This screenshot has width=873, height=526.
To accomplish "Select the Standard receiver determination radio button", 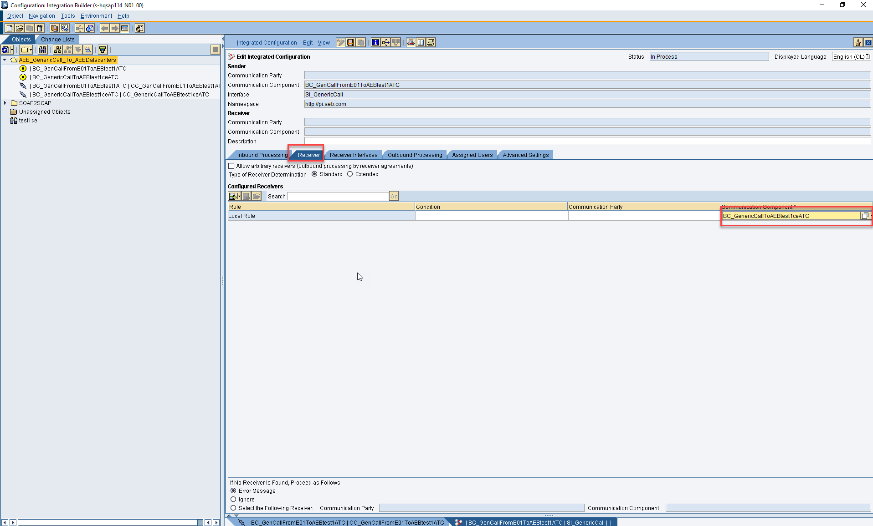I will (314, 174).
